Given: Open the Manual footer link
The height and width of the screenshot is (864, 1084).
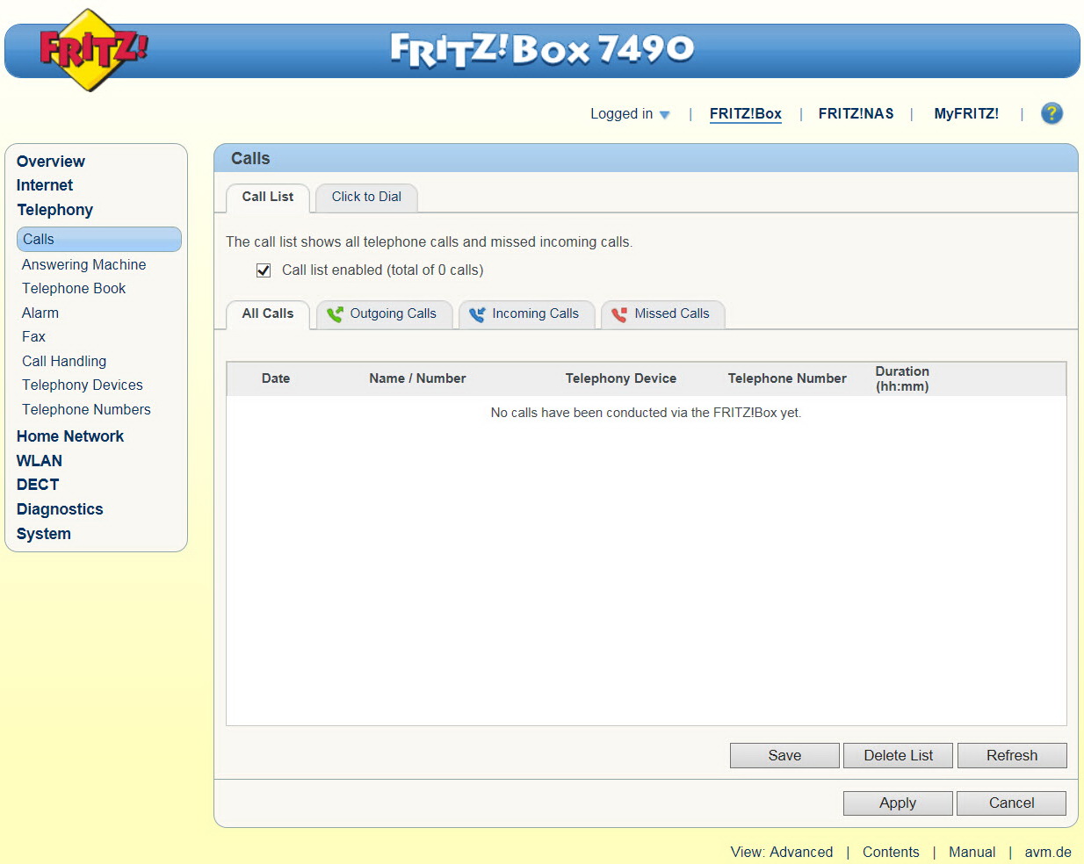Looking at the screenshot, I should [972, 852].
